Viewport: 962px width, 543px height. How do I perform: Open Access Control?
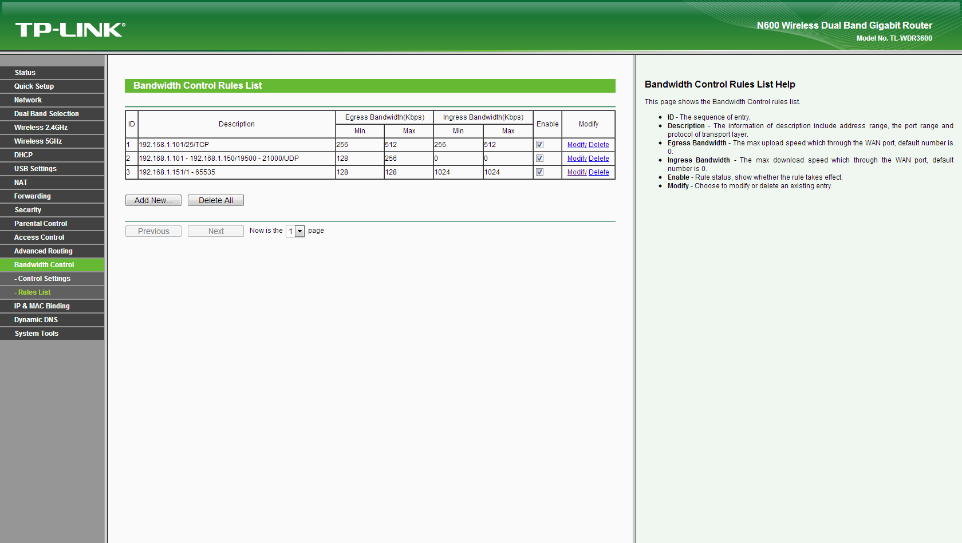(x=52, y=237)
